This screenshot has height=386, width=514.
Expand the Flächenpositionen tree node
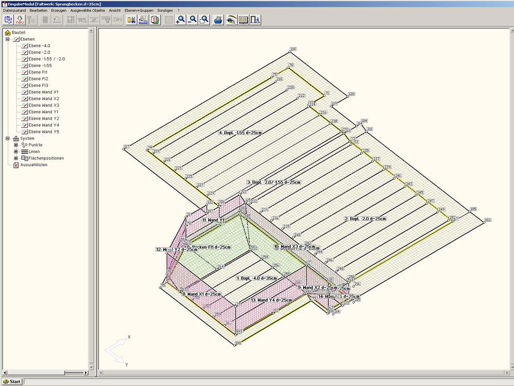coord(16,158)
